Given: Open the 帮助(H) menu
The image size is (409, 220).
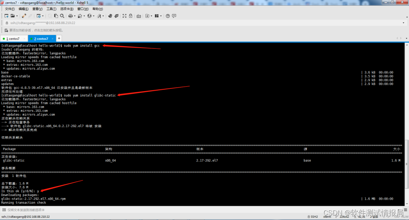Looking at the screenshot, I should 98,9.
